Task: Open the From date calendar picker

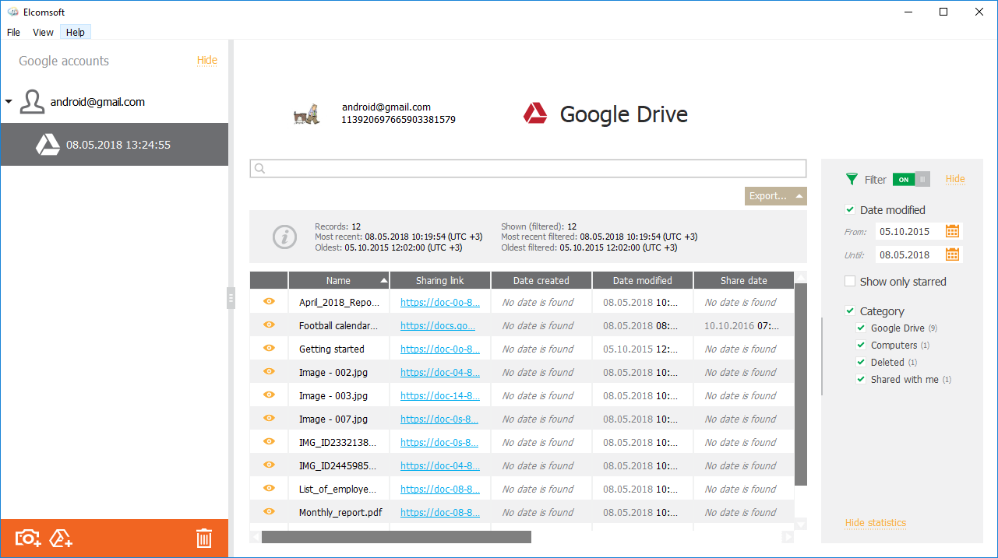Action: click(x=953, y=231)
